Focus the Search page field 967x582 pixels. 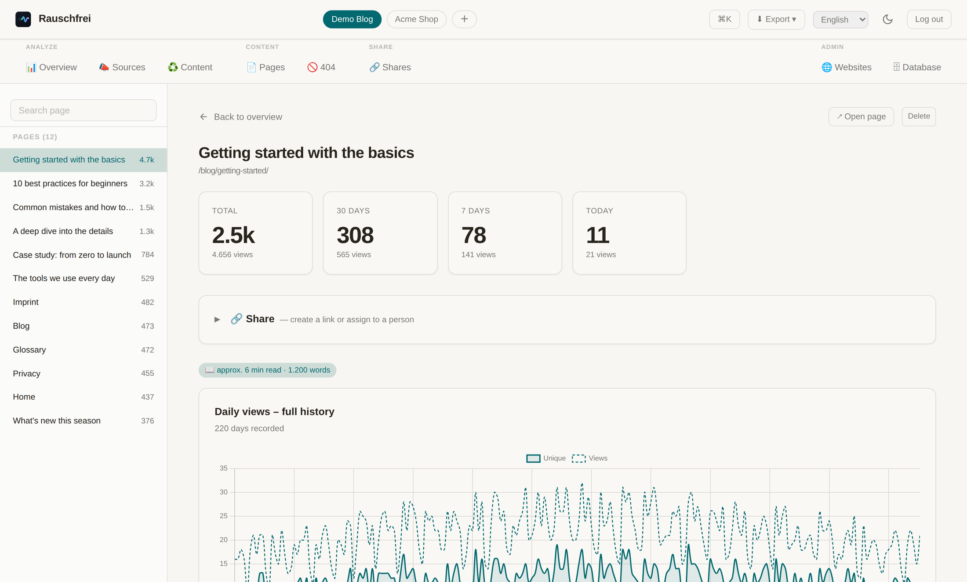pos(84,110)
